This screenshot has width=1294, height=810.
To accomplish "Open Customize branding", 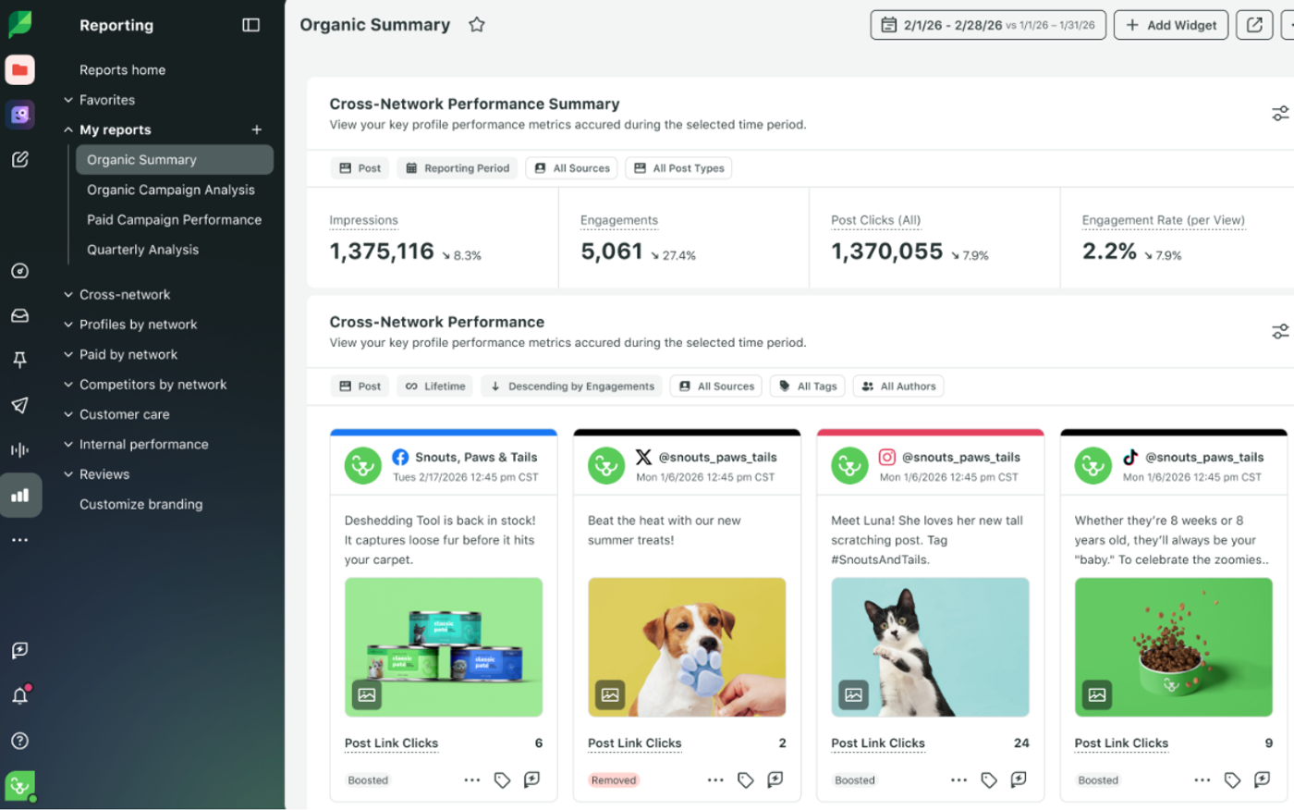I will (141, 505).
